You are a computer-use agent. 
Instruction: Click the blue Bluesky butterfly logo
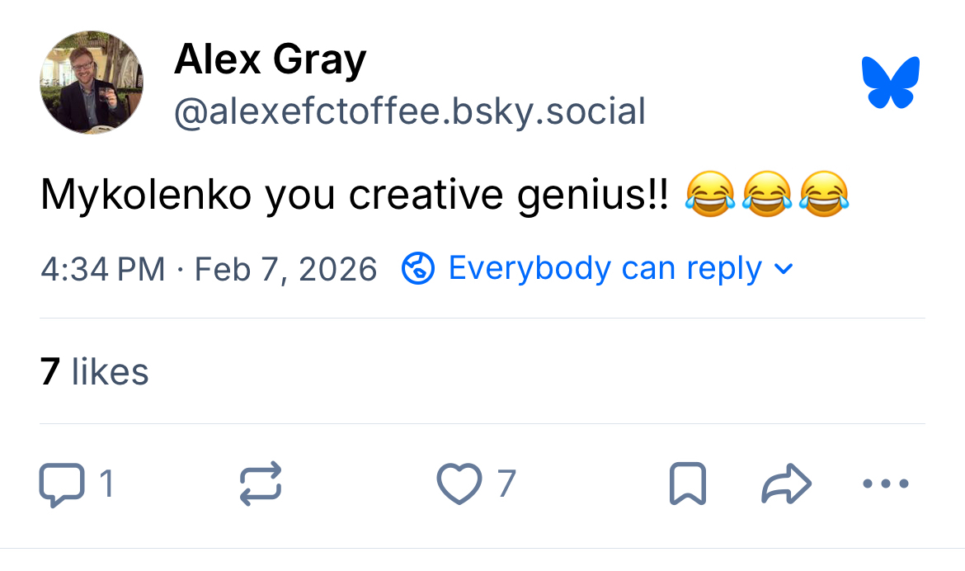coord(891,83)
